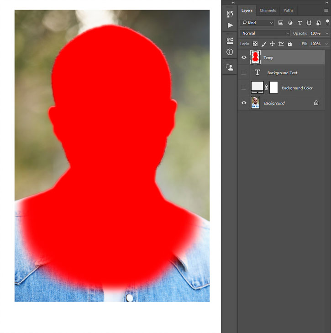Open the Actions panel play icon

230,25
